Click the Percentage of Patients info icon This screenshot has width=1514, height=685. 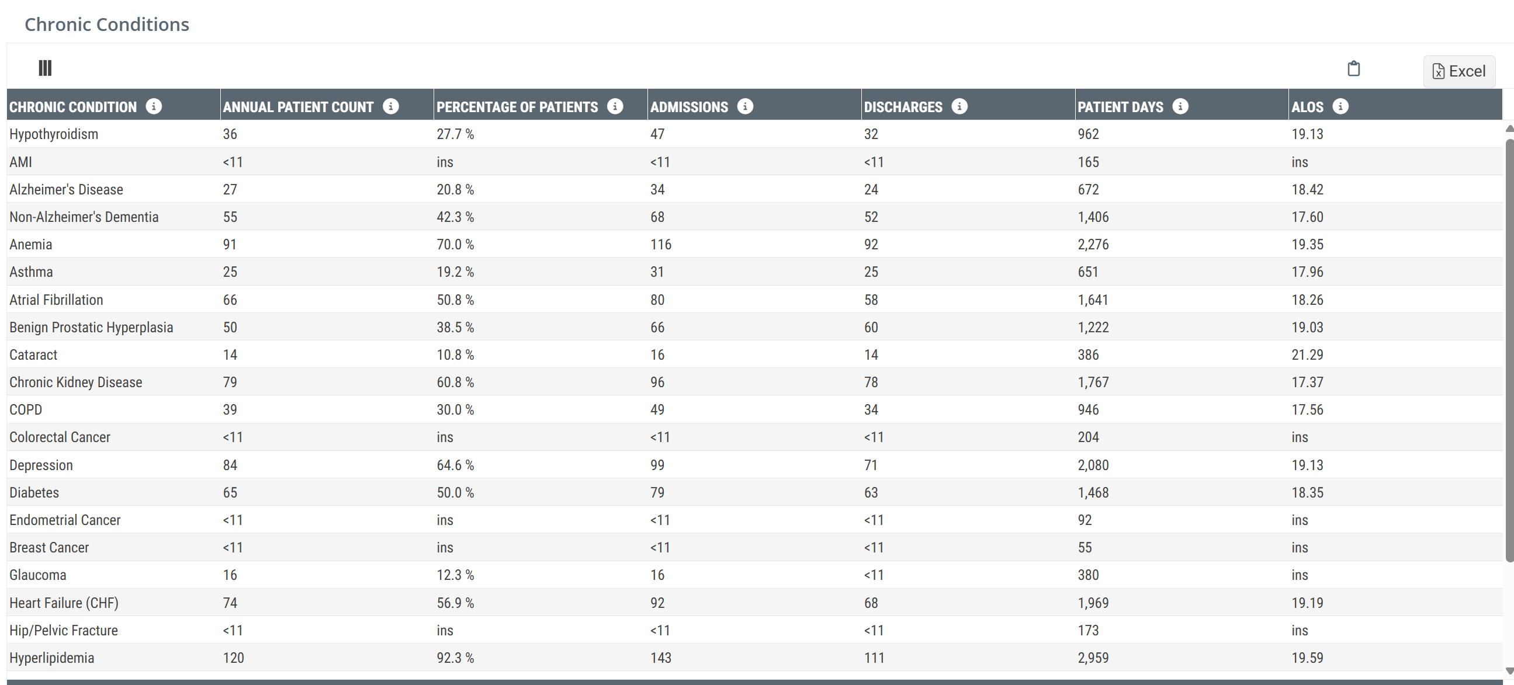point(615,106)
